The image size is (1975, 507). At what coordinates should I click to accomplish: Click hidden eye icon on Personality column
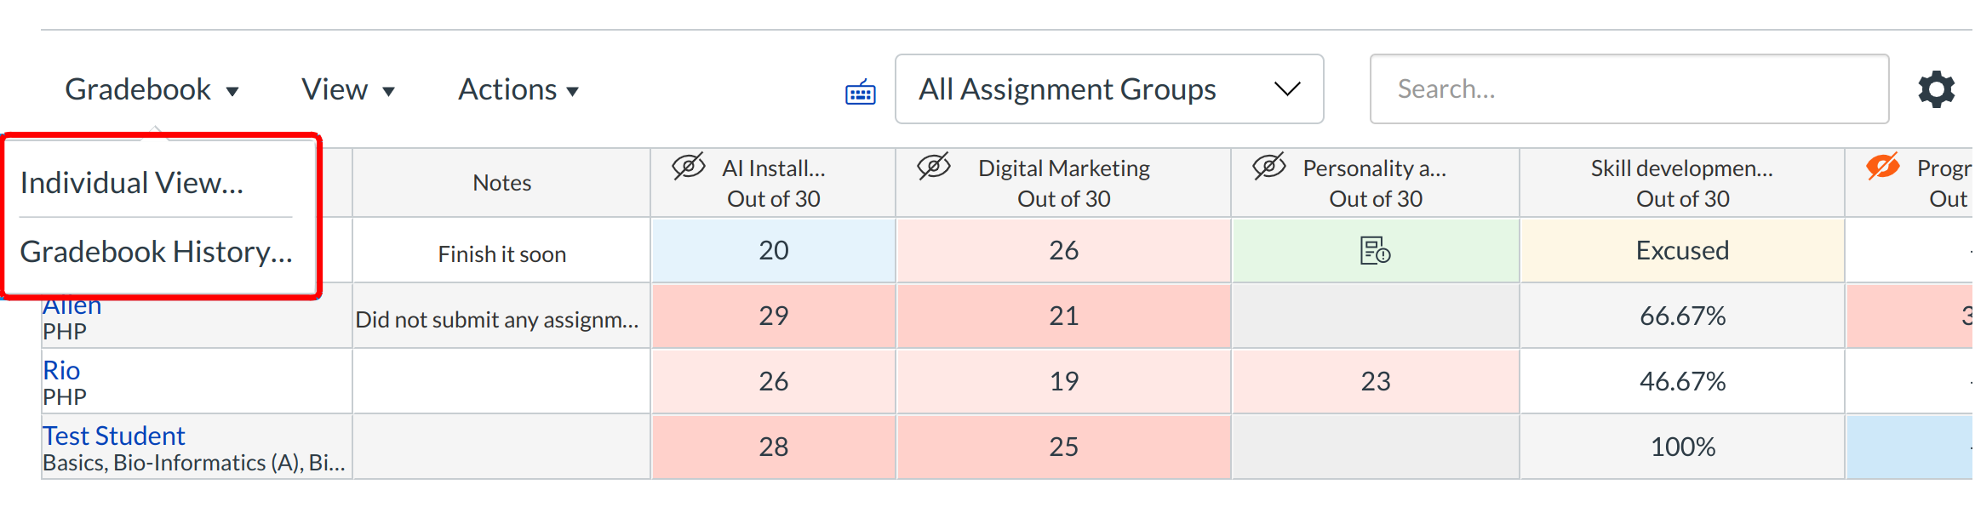tap(1269, 167)
